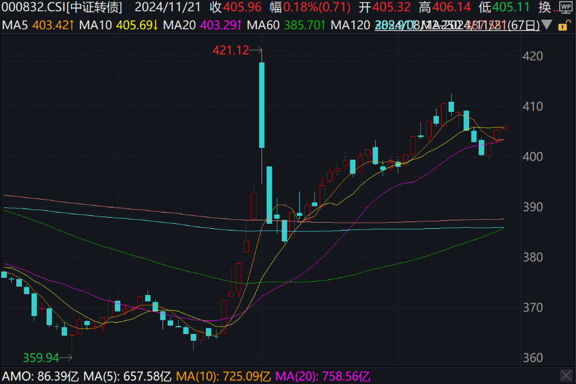576x384 pixels.
Task: Click the tall cyan candlestick near 421.12
Action: 262,105
